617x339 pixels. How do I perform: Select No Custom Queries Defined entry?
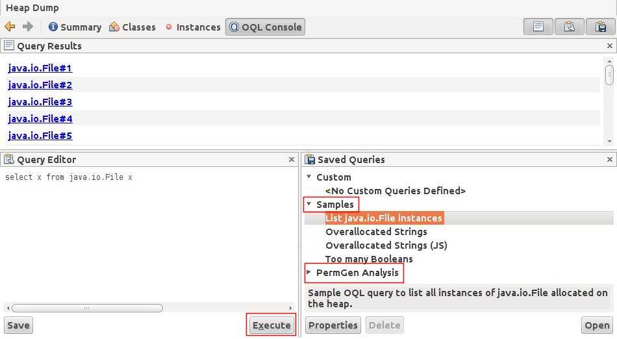coord(396,191)
